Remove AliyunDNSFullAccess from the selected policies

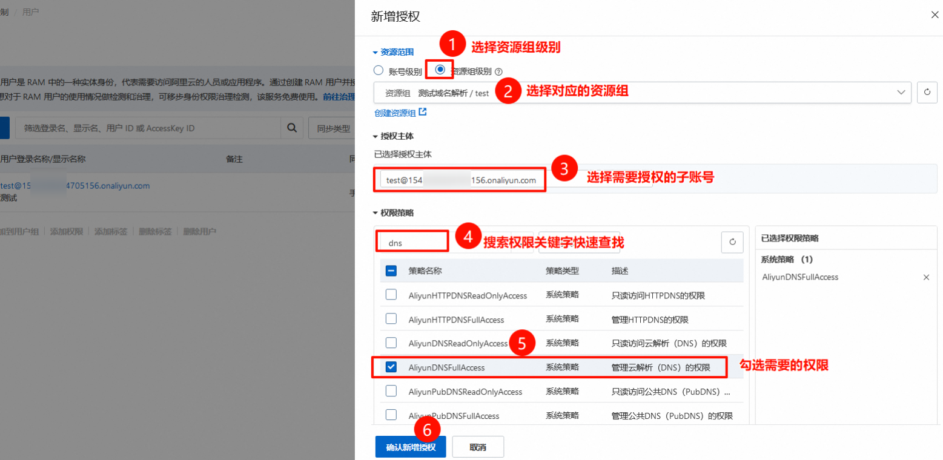(926, 277)
